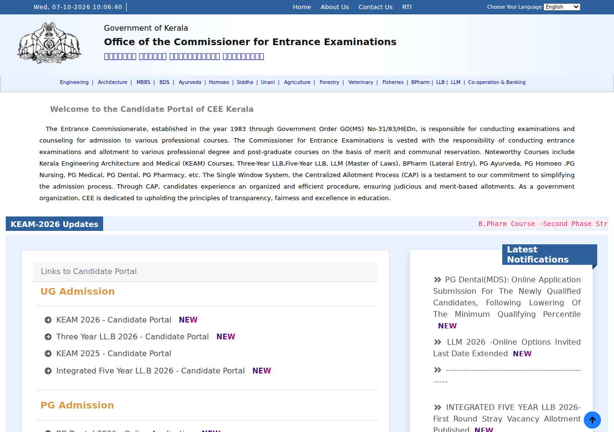Open Integrated Five Year LLB stray vacancy notification

pyautogui.click(x=507, y=419)
